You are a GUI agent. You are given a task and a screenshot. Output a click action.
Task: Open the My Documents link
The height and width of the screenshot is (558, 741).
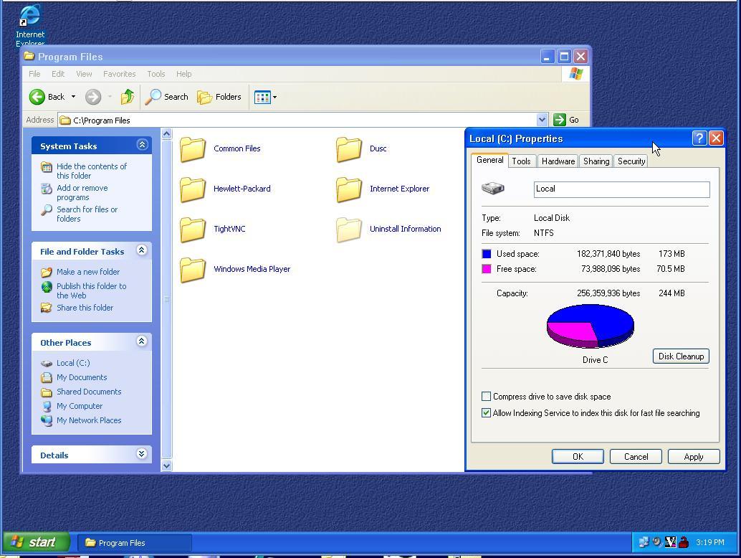[x=82, y=377]
